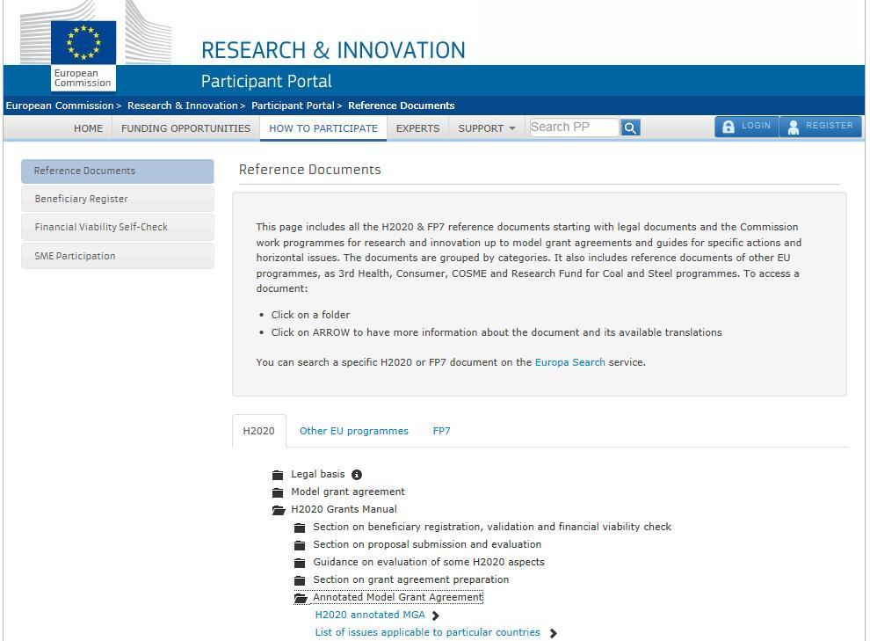Click folder icon for Guidance on evaluation
Viewport: 870px width, 641px height.
click(x=300, y=563)
